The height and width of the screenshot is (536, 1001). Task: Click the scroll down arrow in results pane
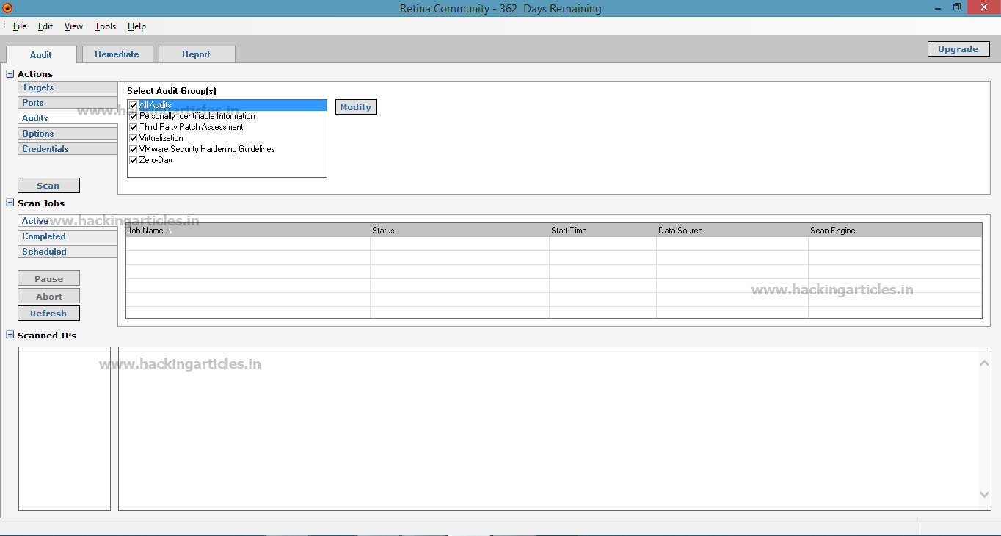tap(985, 495)
